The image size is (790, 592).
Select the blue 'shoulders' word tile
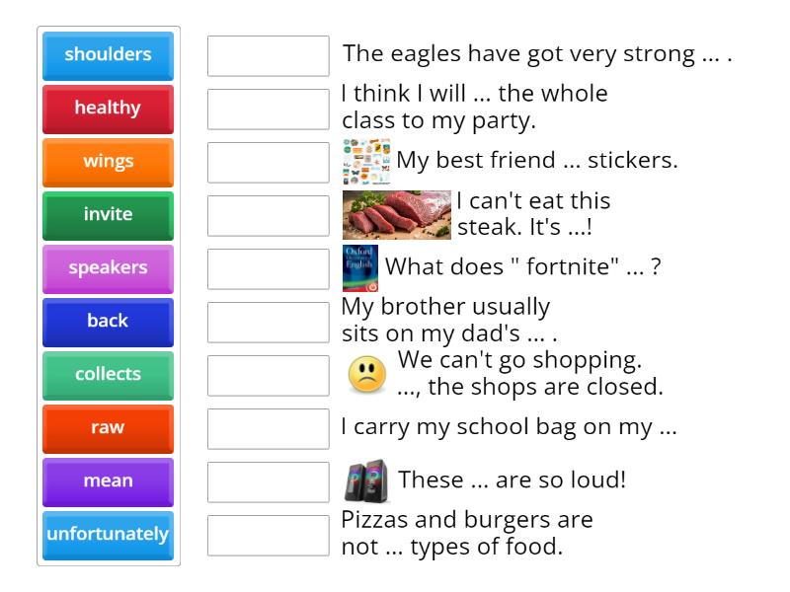(108, 55)
